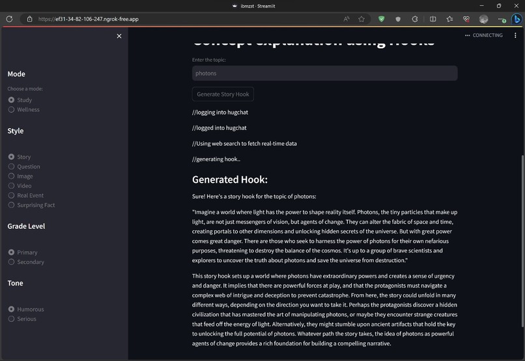Click the '//logging into hugchat' log line
The width and height of the screenshot is (525, 361).
tap(220, 113)
